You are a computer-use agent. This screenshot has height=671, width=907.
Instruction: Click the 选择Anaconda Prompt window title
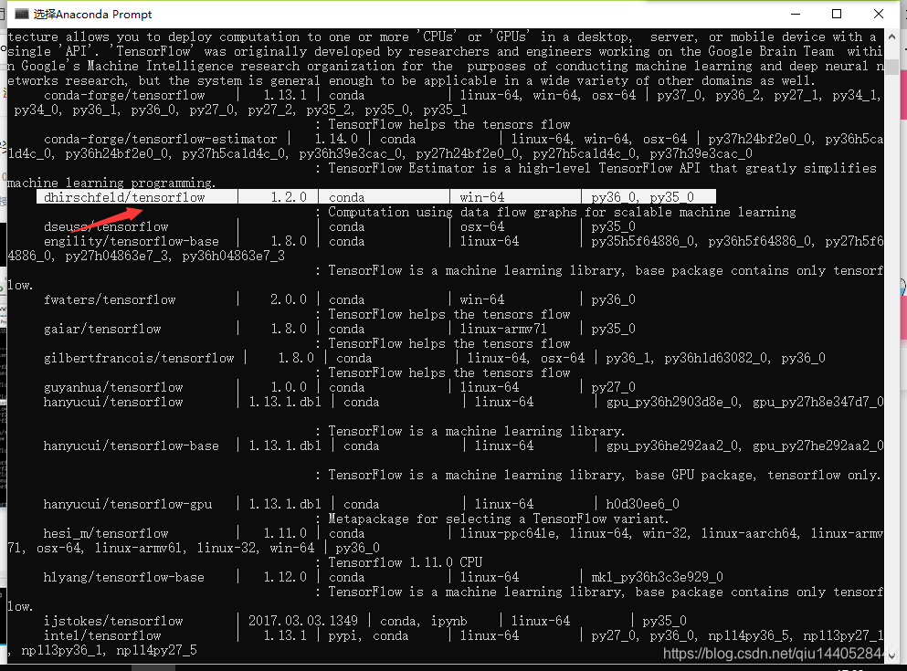pyautogui.click(x=92, y=14)
